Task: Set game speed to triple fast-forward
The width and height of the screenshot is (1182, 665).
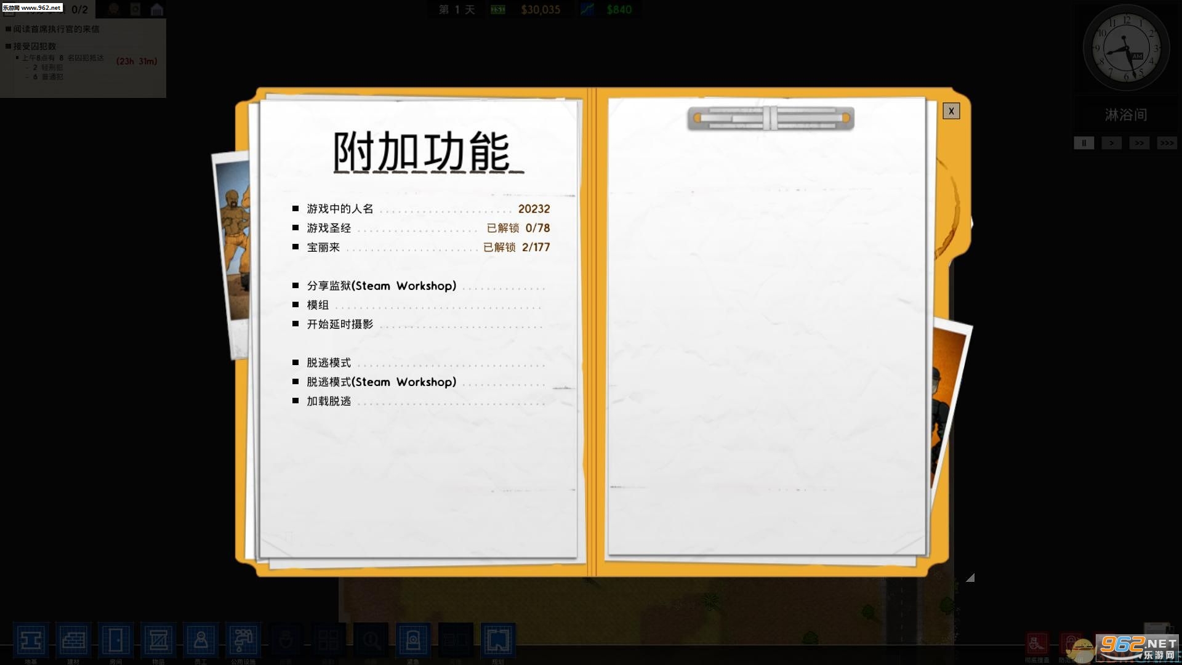Action: [1167, 143]
